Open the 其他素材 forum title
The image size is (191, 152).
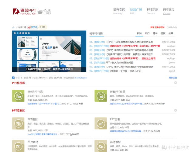click(115, 142)
